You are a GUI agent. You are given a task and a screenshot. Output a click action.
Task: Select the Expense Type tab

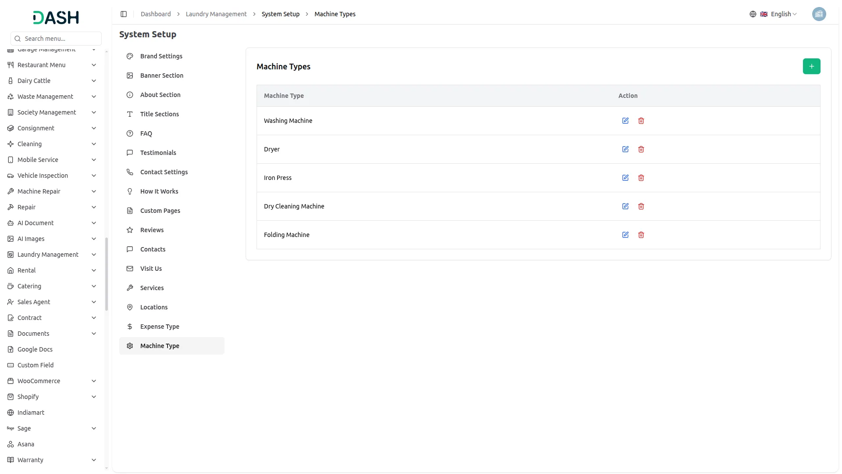[x=172, y=327]
